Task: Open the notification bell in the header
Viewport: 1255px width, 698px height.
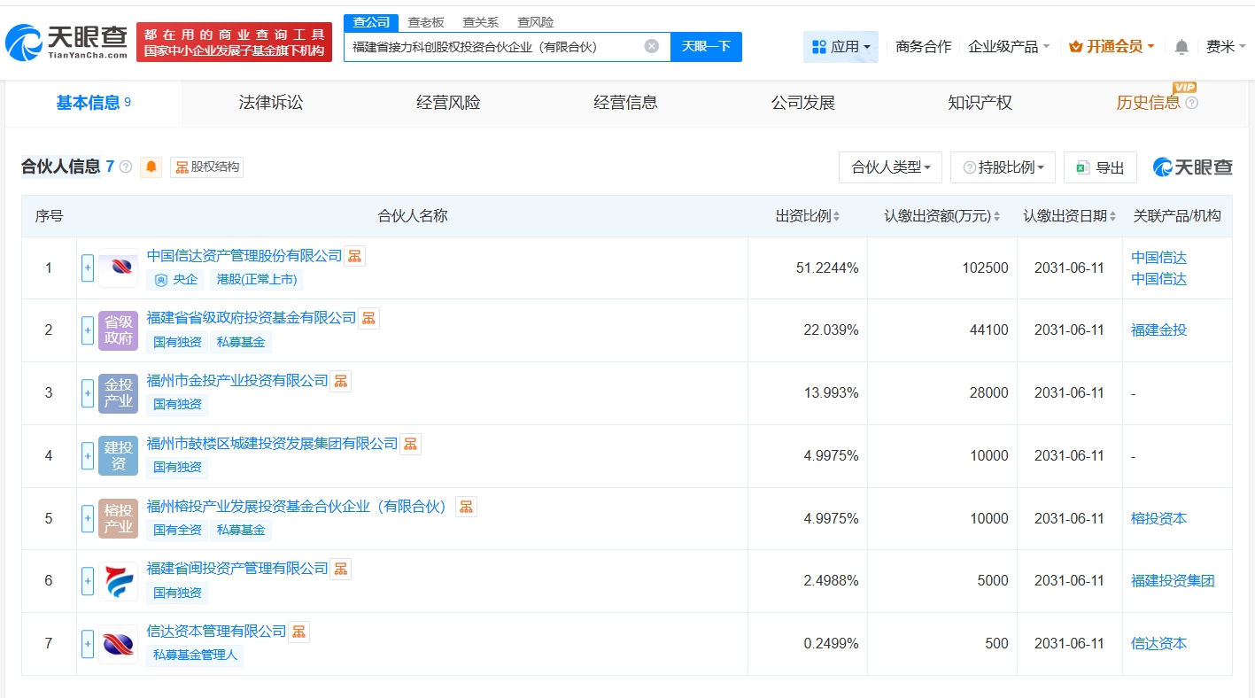Action: (1181, 47)
